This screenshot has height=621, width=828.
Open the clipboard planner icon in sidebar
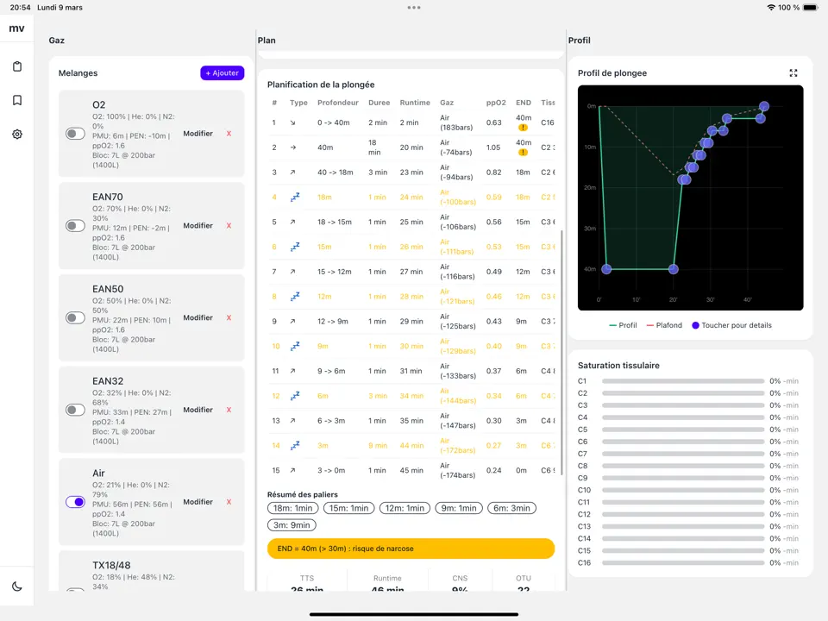17,66
